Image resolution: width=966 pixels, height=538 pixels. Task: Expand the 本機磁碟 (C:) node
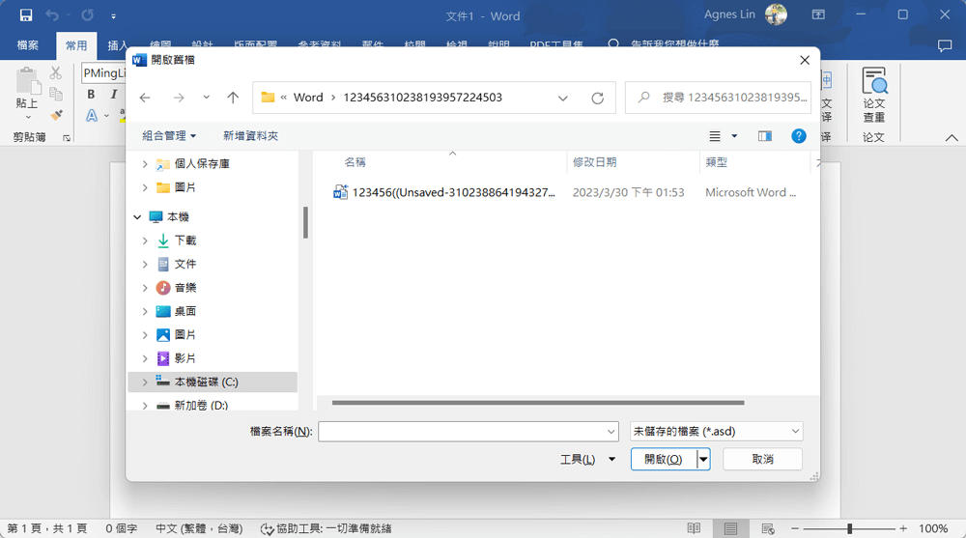(x=145, y=382)
